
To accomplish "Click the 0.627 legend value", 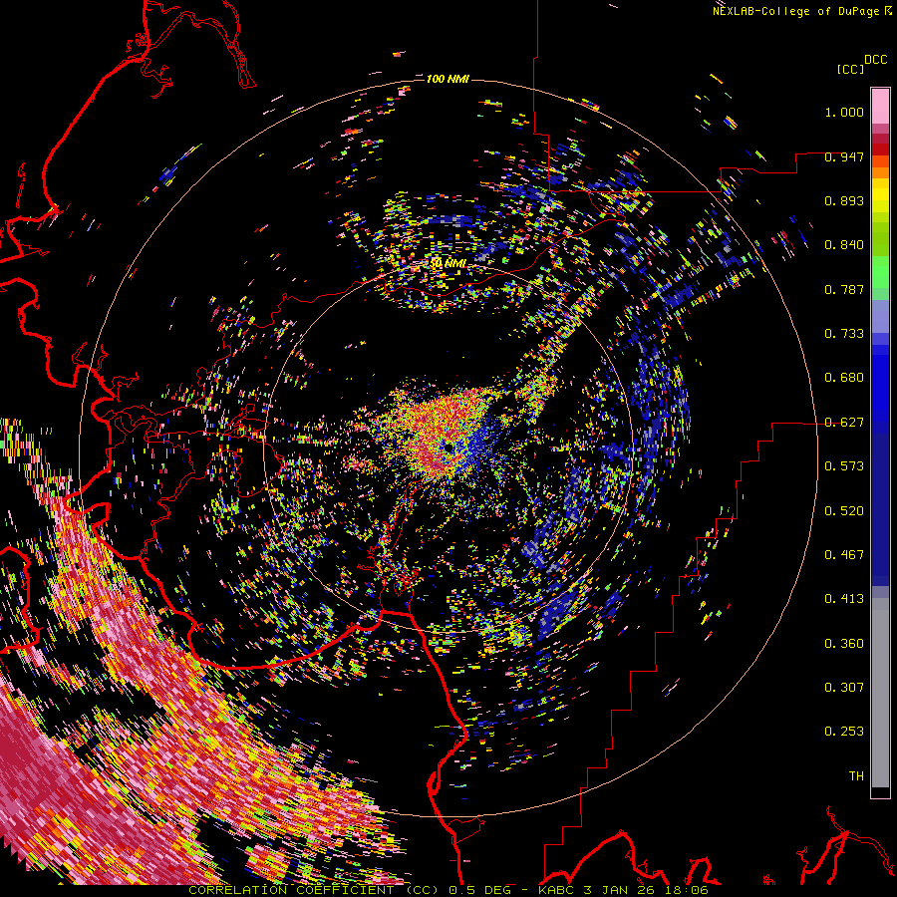I will point(844,423).
